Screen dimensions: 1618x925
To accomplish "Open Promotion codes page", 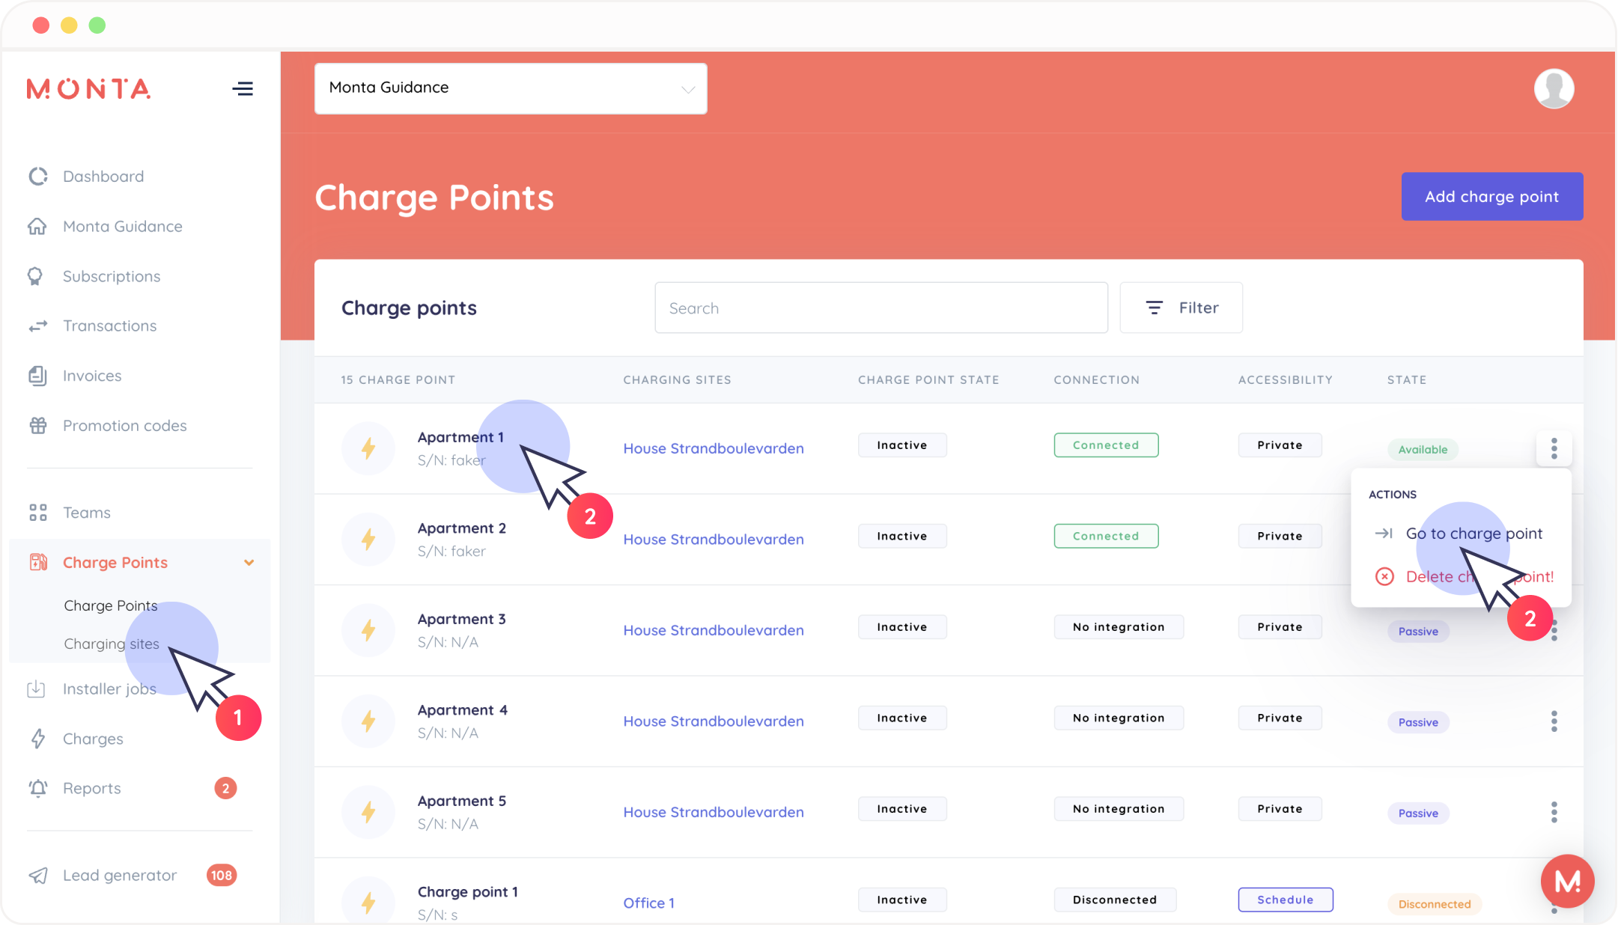I will [125, 426].
